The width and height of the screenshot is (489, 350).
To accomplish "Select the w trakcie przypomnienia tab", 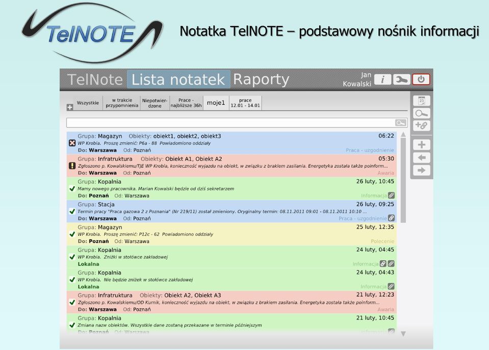I will coord(122,103).
